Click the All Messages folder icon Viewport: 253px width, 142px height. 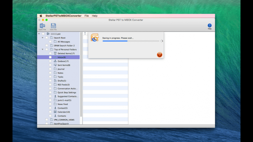[x=55, y=41]
